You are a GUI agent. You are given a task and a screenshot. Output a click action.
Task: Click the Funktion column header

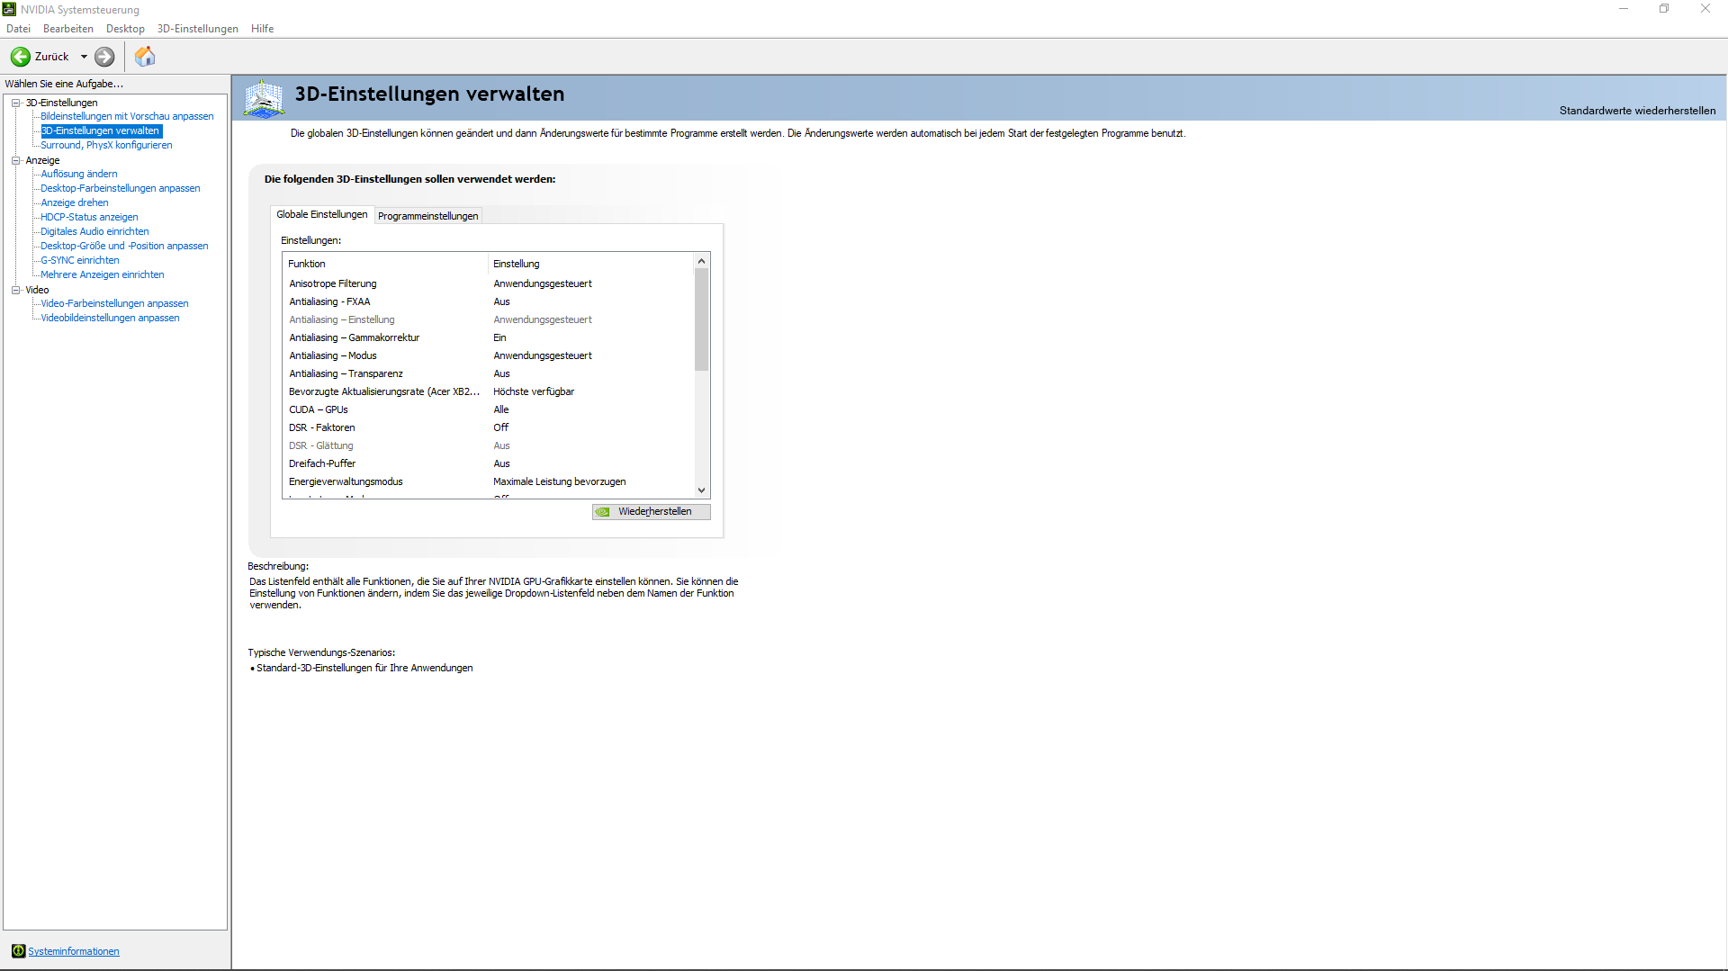click(x=385, y=264)
